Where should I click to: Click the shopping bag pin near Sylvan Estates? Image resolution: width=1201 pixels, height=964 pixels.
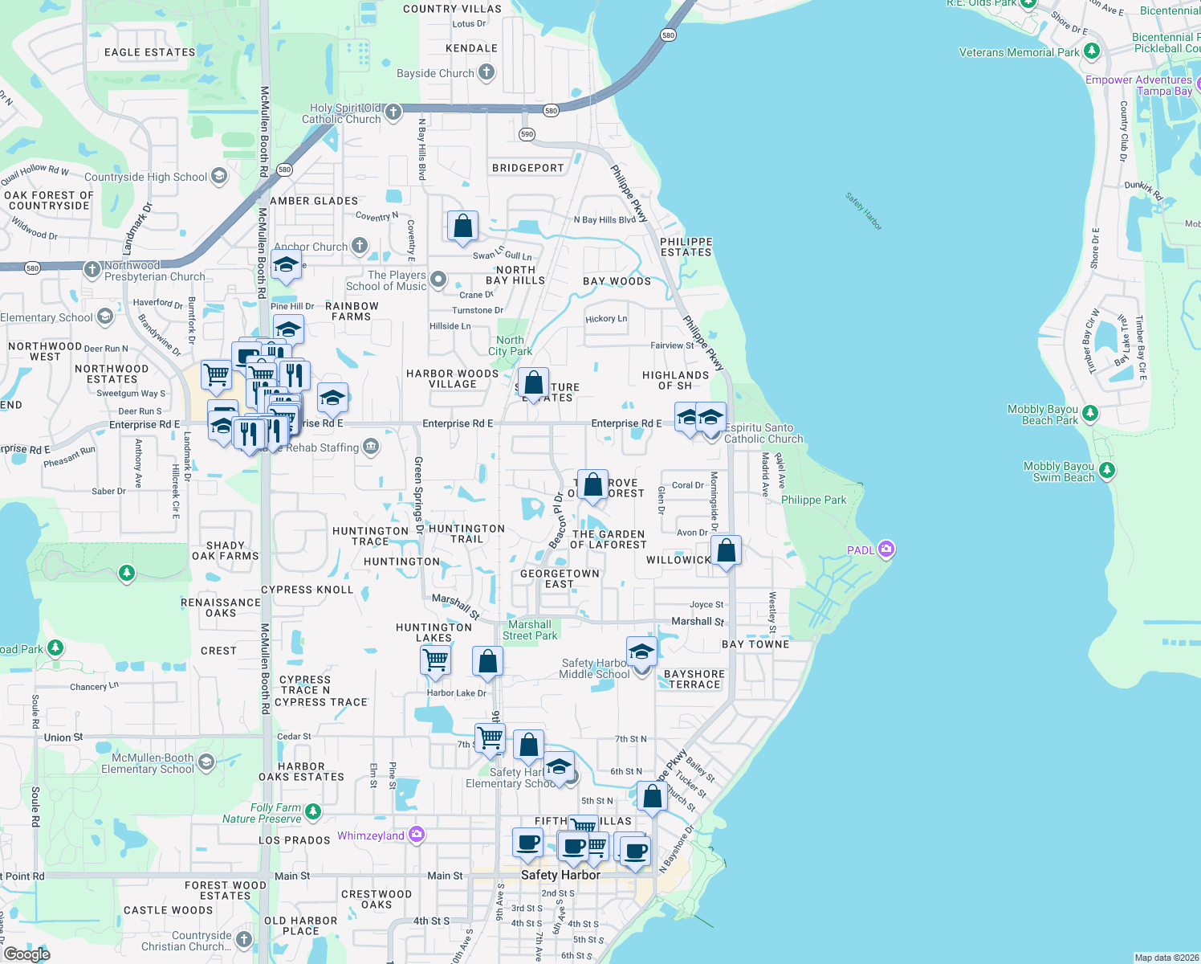point(534,381)
